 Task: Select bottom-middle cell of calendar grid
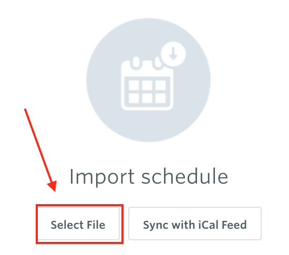[147, 98]
